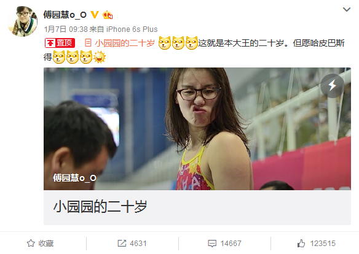Like the post with thumbs-up icon
The image size is (359, 254).
click(301, 244)
